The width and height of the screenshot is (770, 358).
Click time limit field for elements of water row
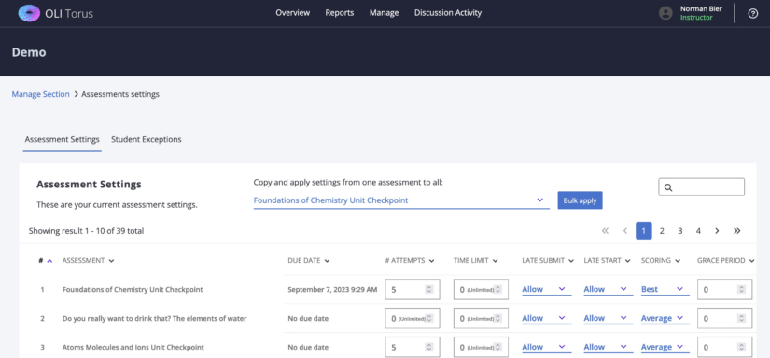pos(481,318)
